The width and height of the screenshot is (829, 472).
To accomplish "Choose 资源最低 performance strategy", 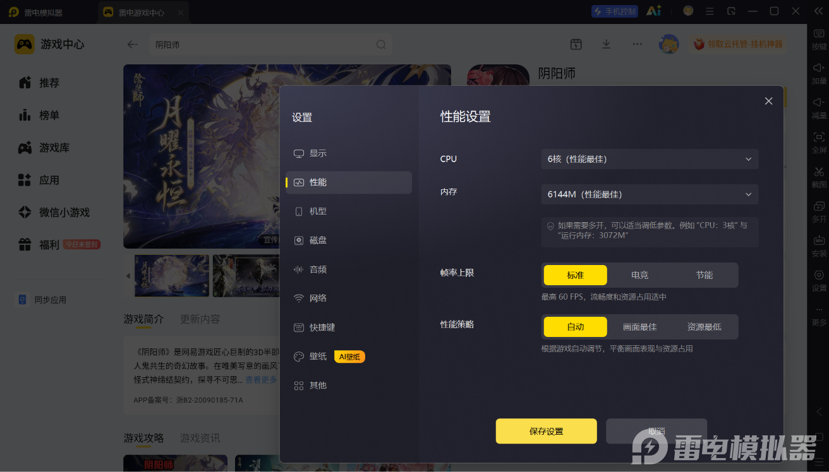I will click(704, 327).
